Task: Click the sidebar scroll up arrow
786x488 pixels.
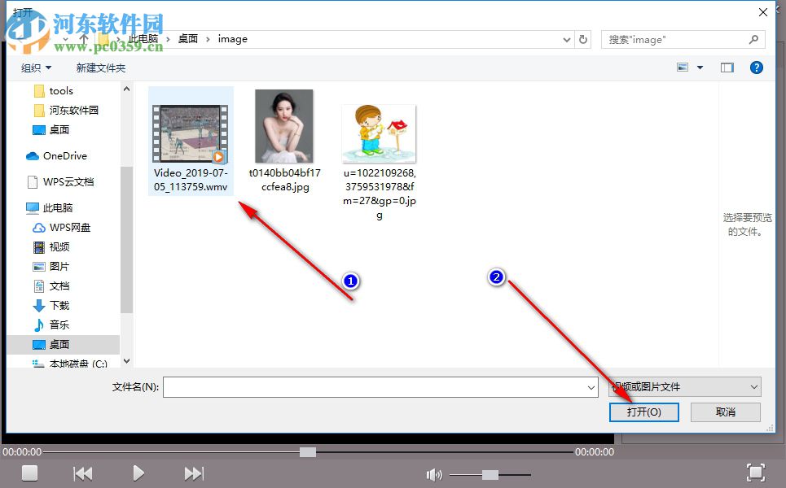Action: click(x=126, y=89)
